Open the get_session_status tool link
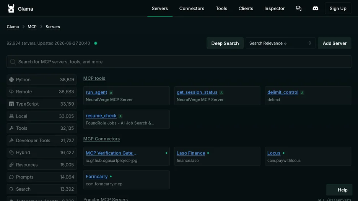The height and width of the screenshot is (201, 358). (197, 92)
